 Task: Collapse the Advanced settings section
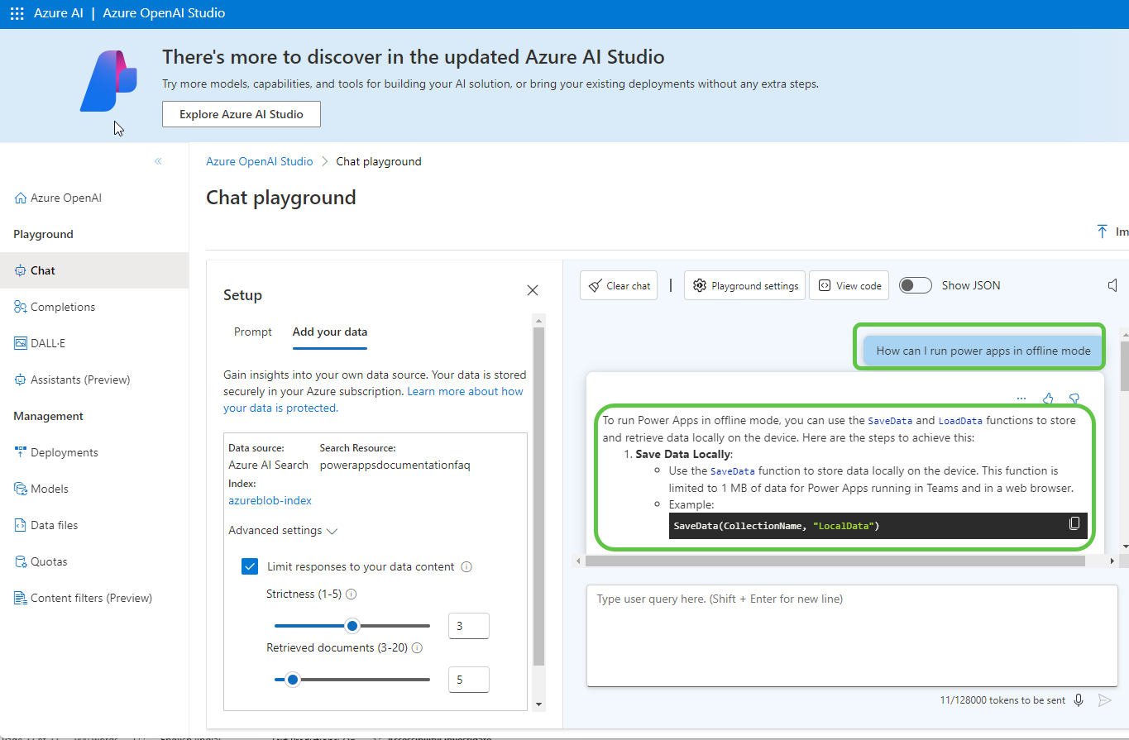tap(283, 530)
